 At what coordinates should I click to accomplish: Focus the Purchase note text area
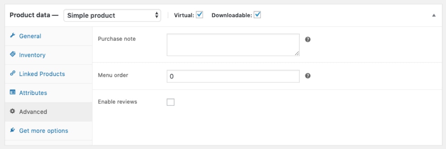pyautogui.click(x=233, y=45)
